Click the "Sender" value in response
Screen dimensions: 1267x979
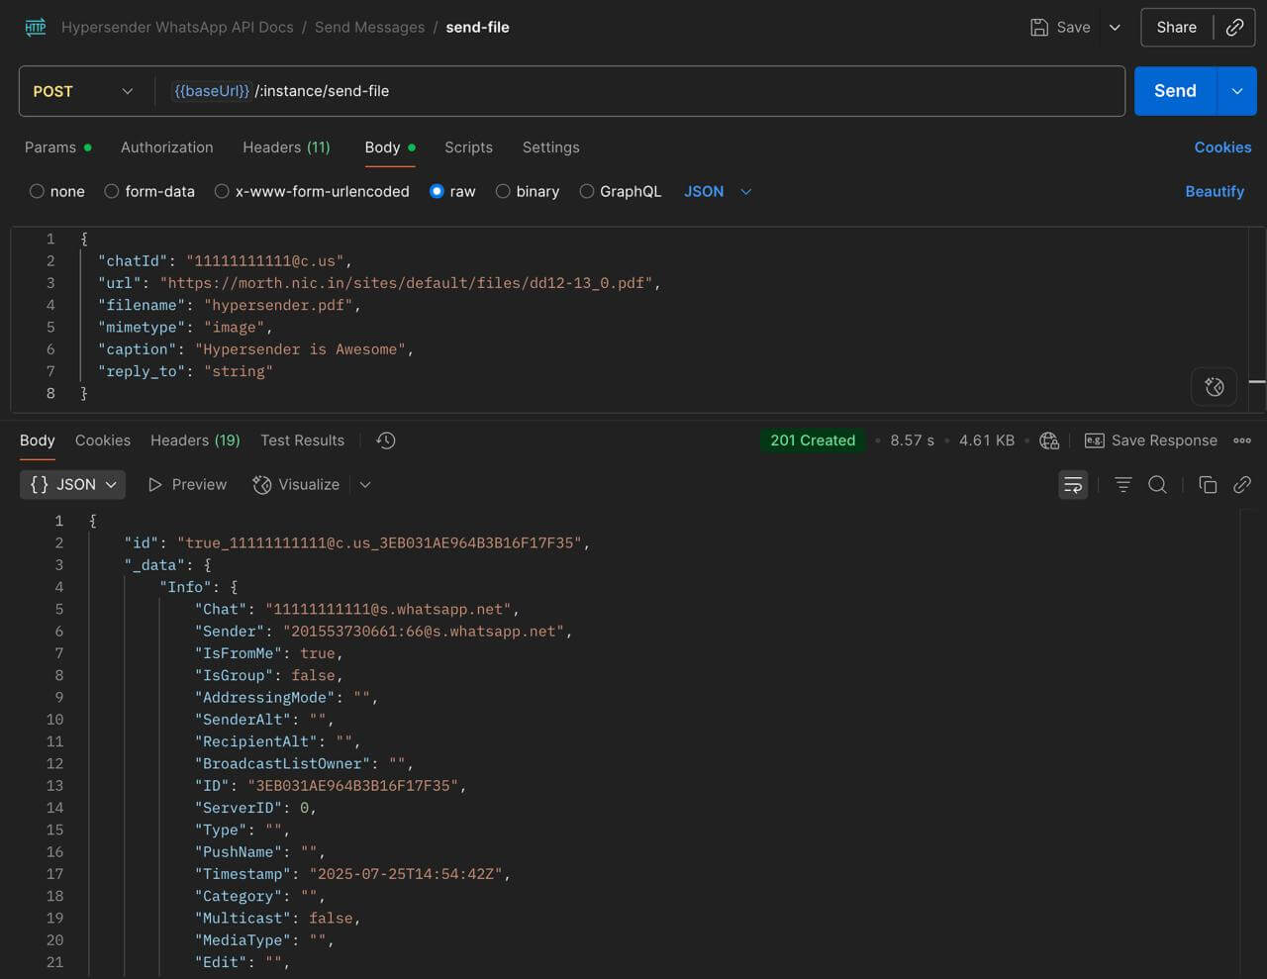(424, 632)
